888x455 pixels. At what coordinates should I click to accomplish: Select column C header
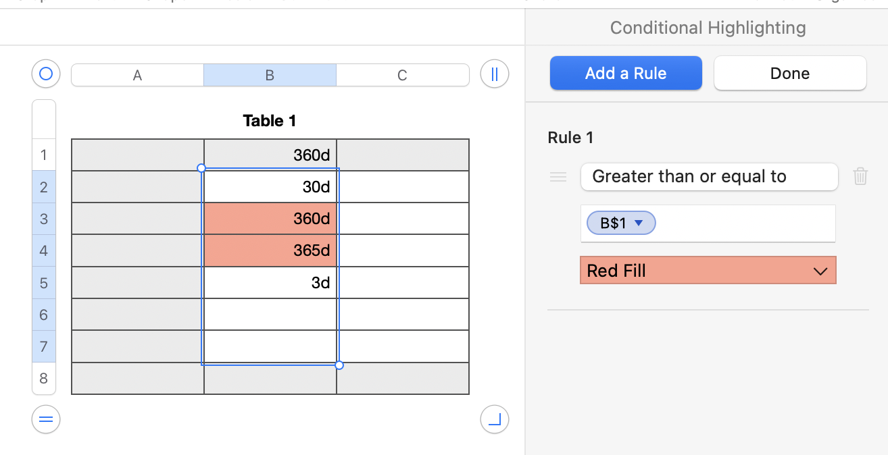tap(402, 75)
